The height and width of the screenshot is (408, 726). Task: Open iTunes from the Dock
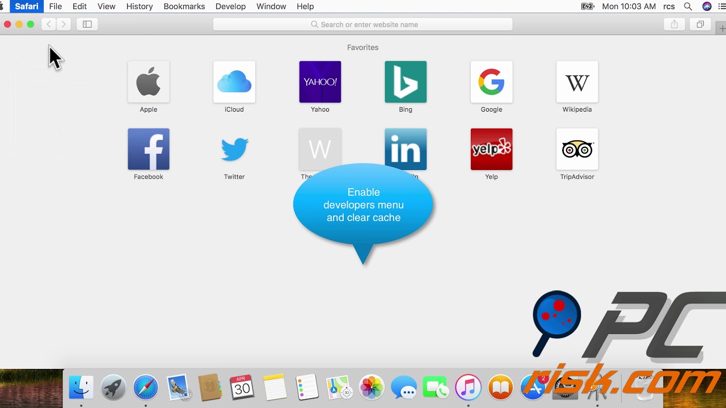(468, 388)
